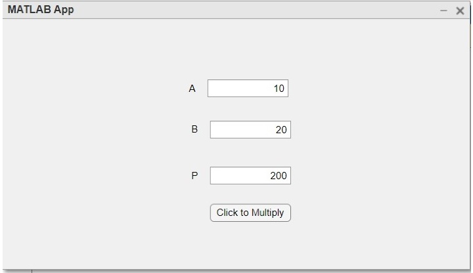Place cursor in field containing 20
Screen dimensions: 473x273
coord(250,130)
